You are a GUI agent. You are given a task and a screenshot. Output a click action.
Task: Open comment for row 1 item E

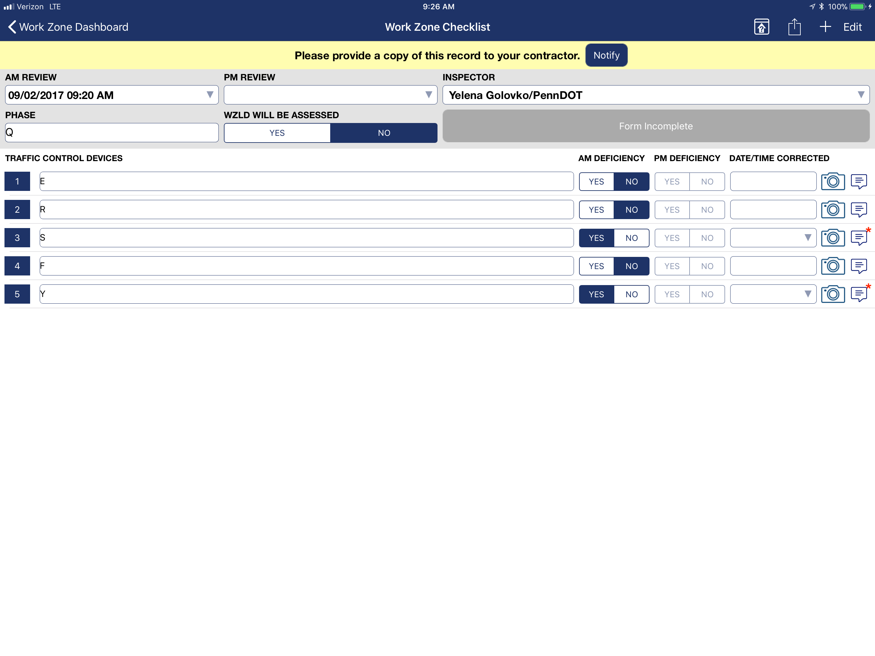[x=859, y=182]
